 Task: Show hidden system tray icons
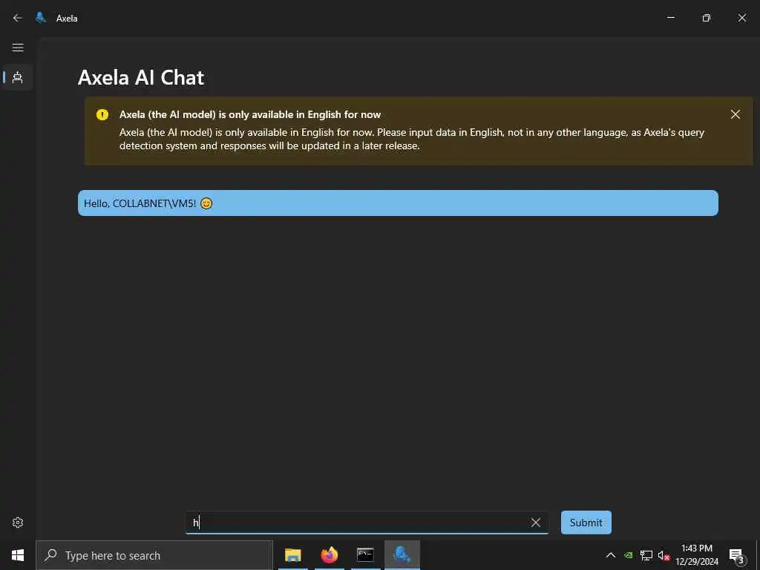coord(611,555)
